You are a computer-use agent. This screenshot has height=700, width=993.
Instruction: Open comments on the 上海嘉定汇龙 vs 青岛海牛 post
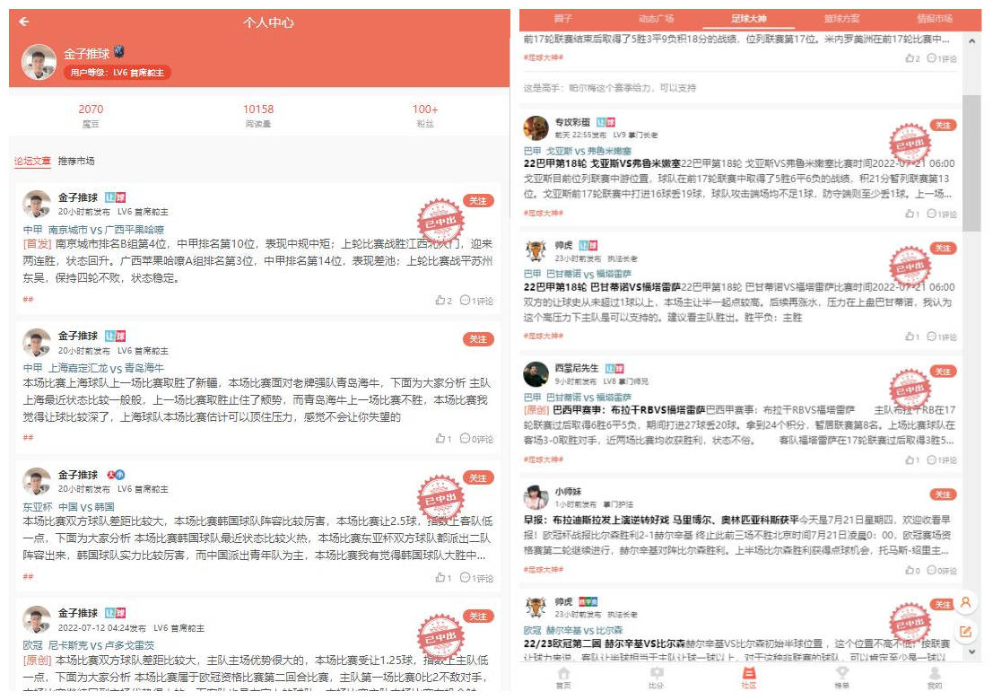tap(476, 438)
